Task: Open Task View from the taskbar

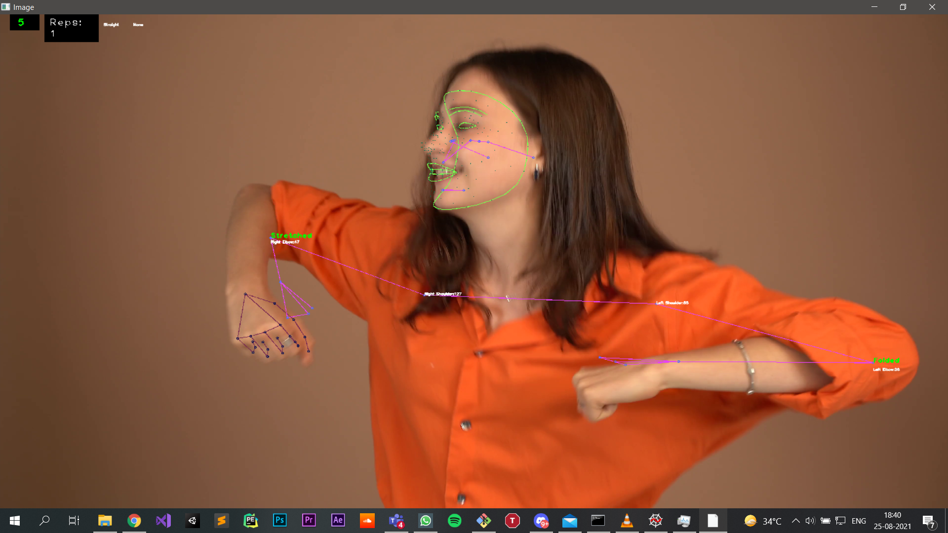Action: pyautogui.click(x=73, y=520)
